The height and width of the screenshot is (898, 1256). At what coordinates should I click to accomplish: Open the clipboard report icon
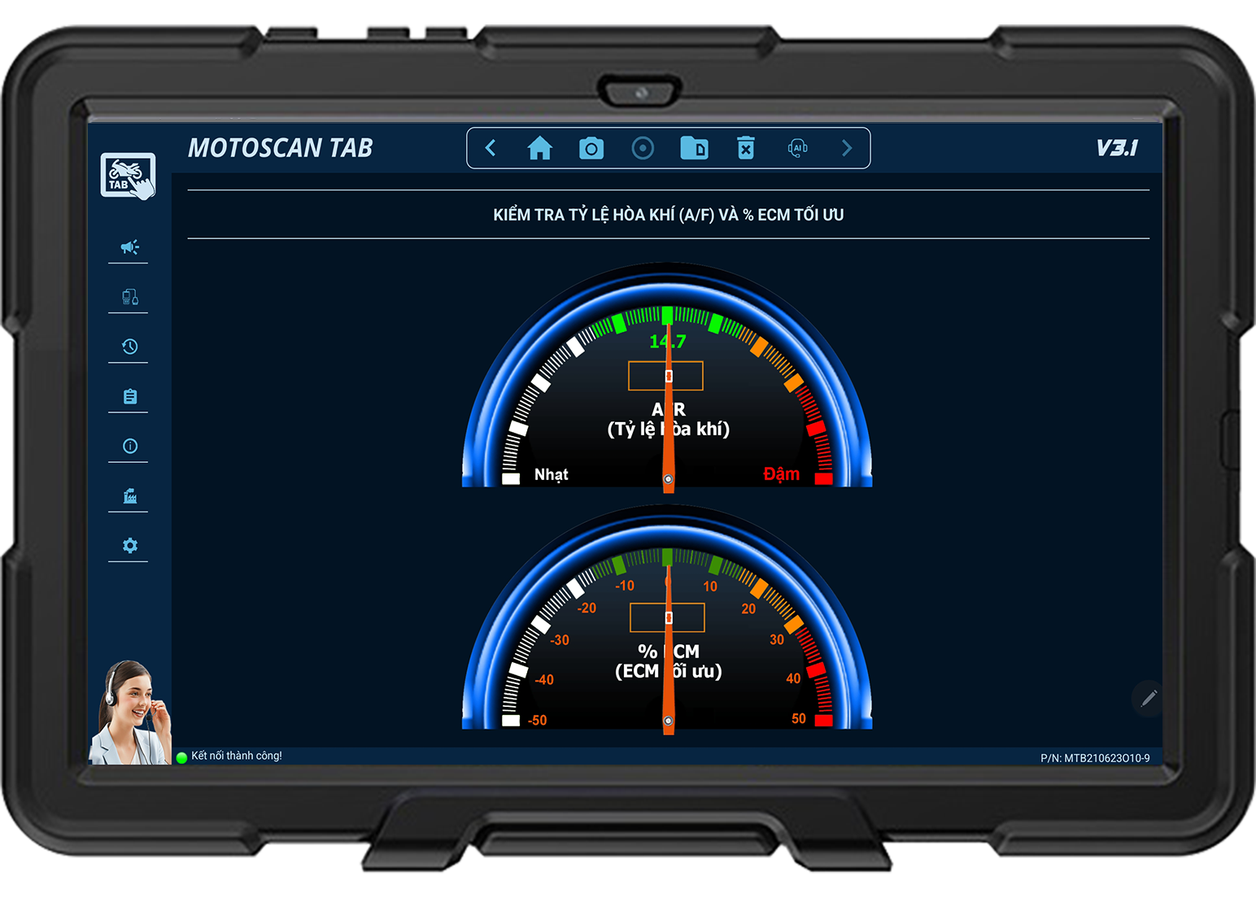tap(130, 396)
